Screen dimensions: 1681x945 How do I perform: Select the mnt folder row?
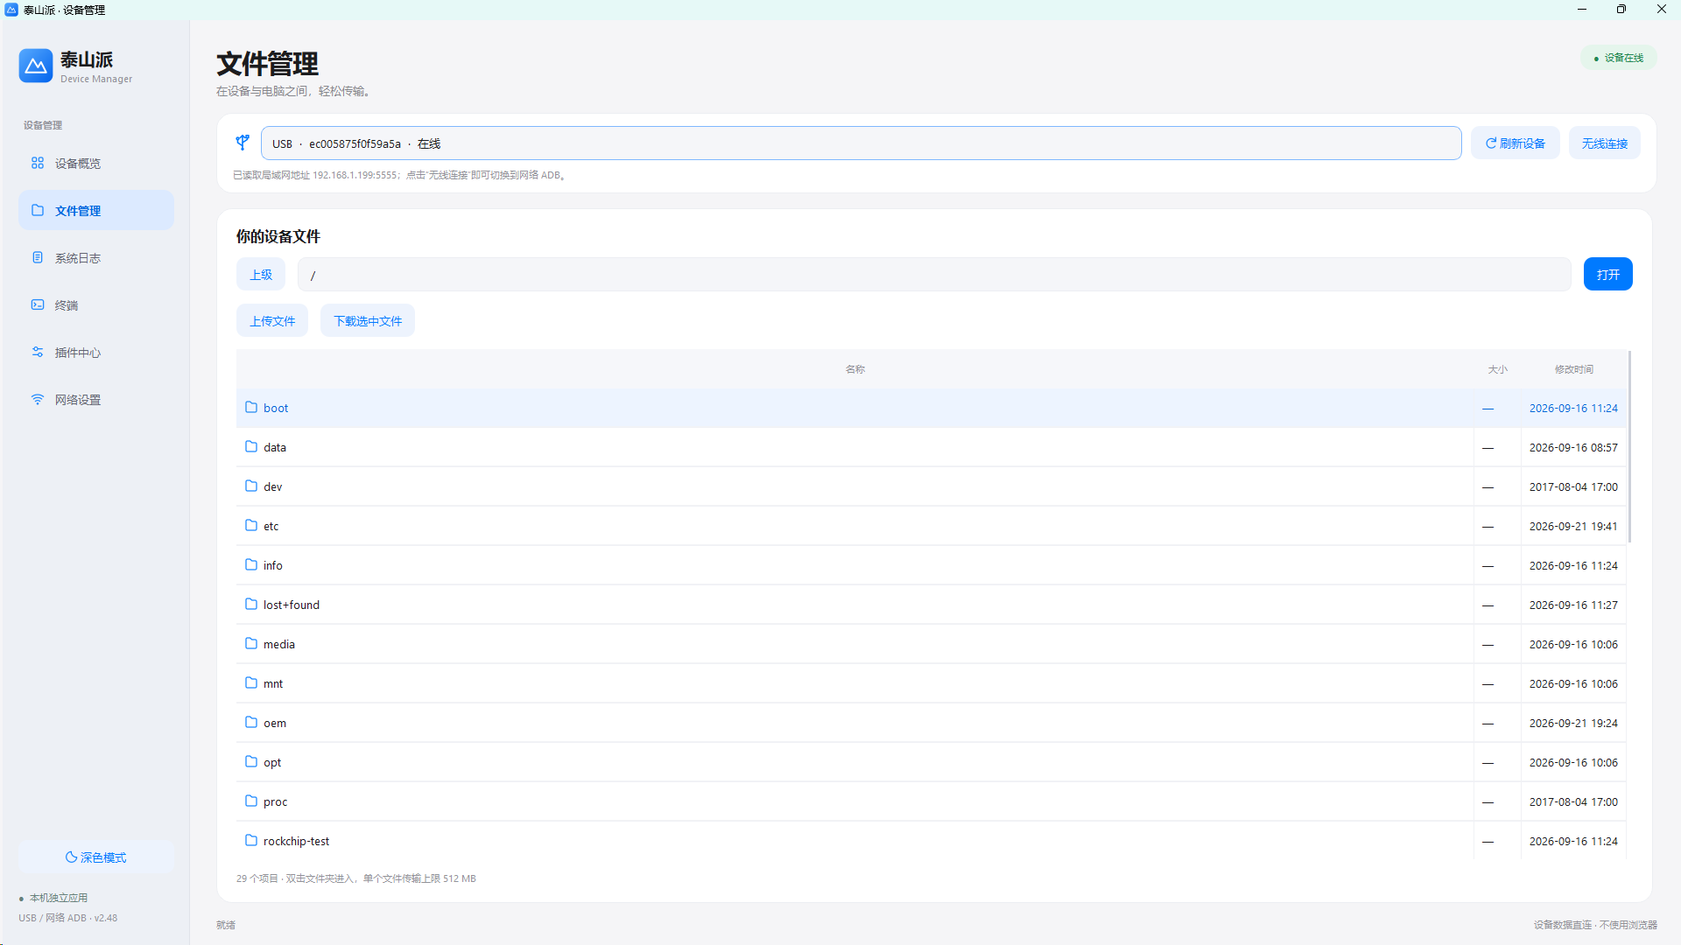tap(931, 683)
